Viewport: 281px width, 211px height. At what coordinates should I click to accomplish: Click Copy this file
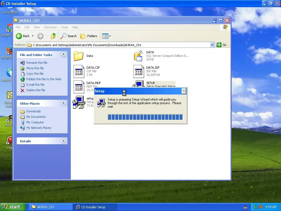coord(35,74)
